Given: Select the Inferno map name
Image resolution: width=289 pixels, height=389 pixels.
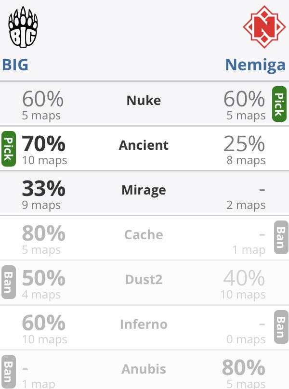Looking at the screenshot, I should coord(144,324).
